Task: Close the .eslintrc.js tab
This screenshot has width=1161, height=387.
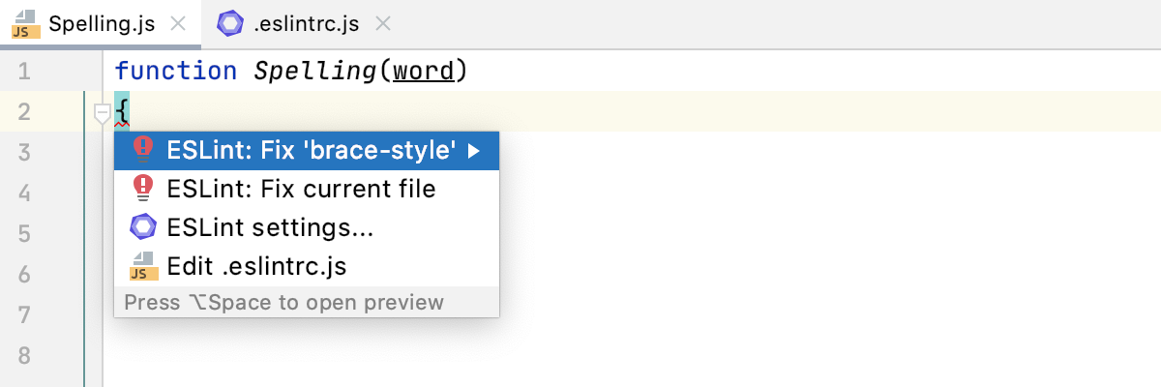Action: [x=383, y=24]
